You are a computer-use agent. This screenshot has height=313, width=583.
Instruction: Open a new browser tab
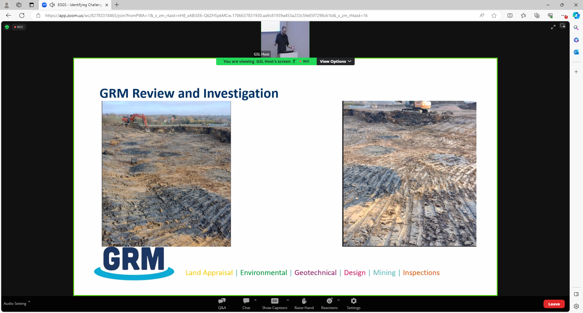[117, 5]
